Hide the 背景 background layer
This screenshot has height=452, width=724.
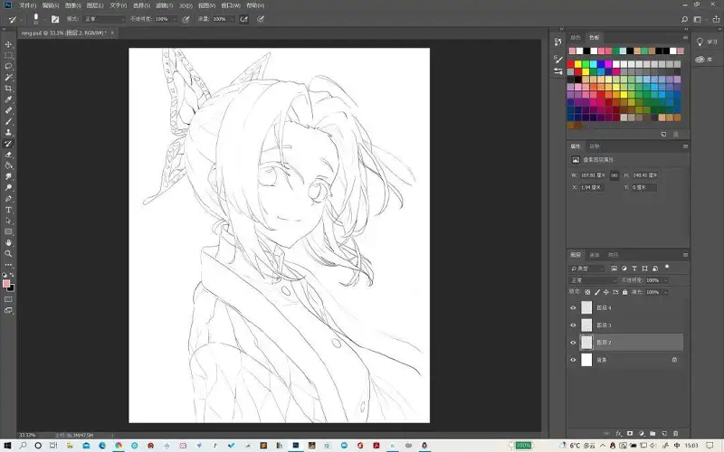(574, 360)
